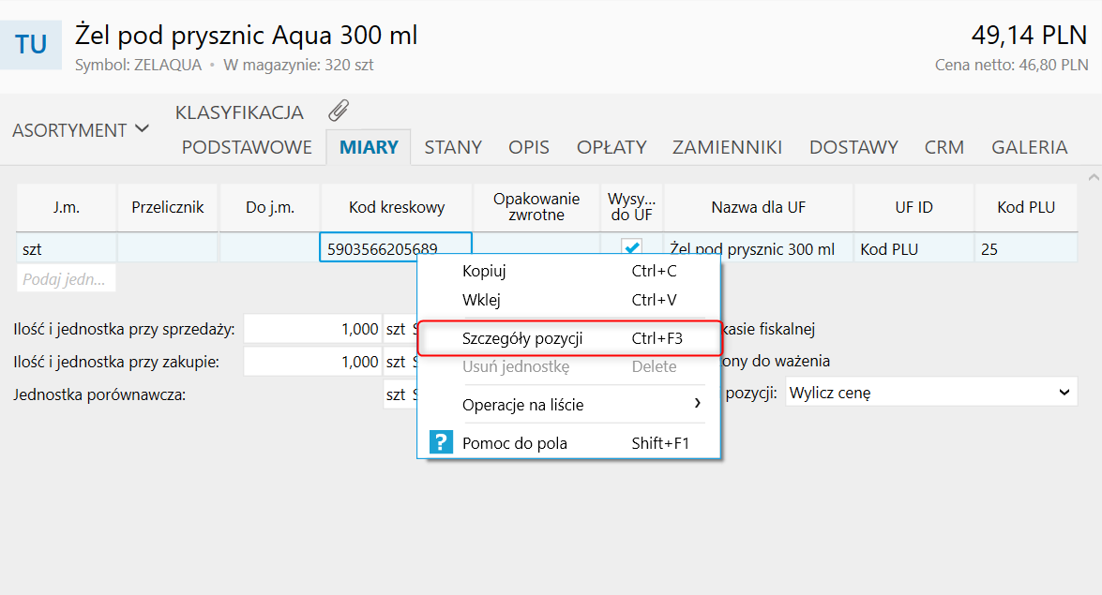
Task: Click the Kod kreskowy column header
Action: tap(396, 207)
